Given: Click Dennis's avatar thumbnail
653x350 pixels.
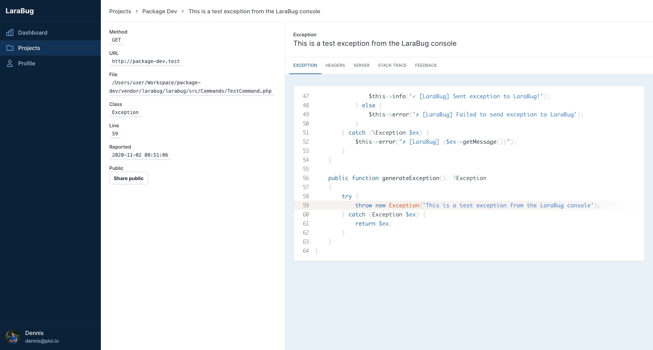Looking at the screenshot, I should coord(13,336).
